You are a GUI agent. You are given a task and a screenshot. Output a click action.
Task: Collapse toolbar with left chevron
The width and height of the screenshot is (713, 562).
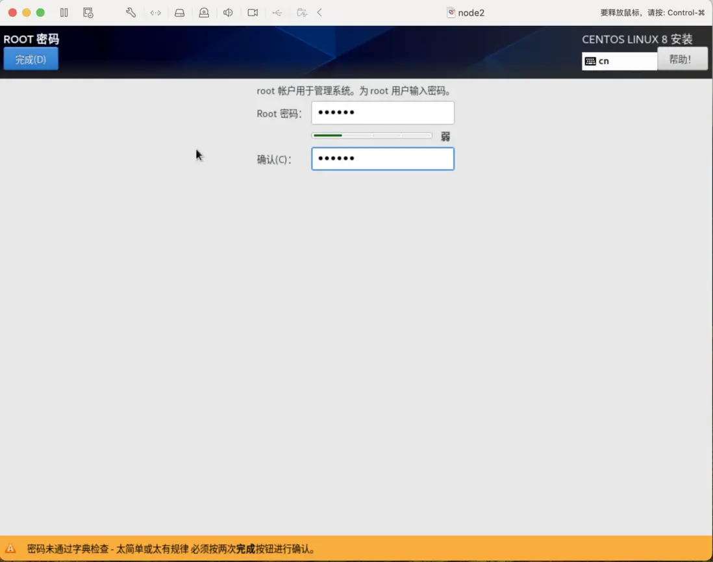point(319,13)
